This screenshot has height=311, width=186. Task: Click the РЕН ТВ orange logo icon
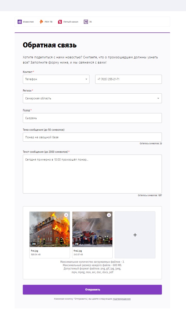tap(41, 22)
